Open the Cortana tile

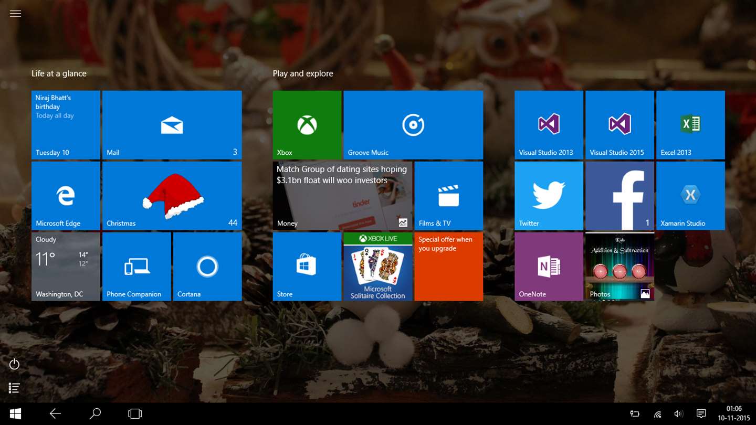pos(207,267)
